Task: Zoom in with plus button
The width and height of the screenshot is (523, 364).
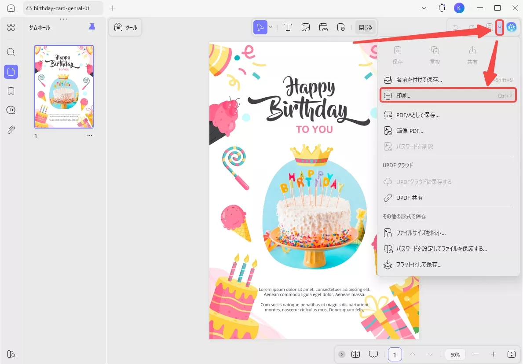Action: [x=494, y=354]
